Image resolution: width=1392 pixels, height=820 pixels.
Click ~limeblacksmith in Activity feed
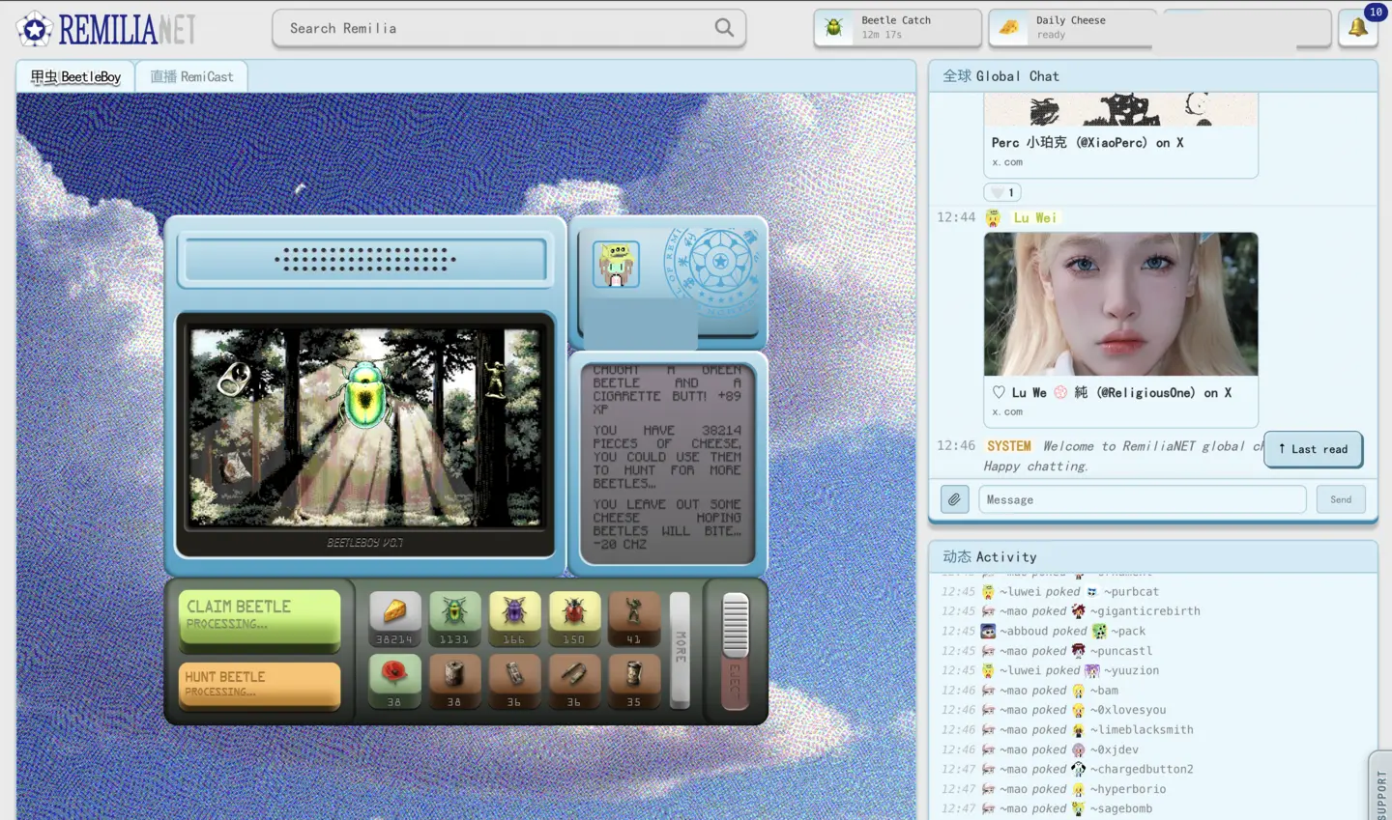(x=1142, y=729)
